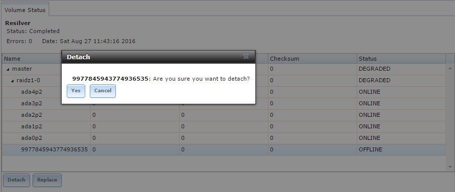
Task: Cancel the detach confirmation
Action: pos(103,91)
